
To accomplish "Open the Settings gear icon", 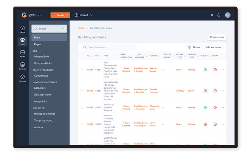I will point(22,78).
